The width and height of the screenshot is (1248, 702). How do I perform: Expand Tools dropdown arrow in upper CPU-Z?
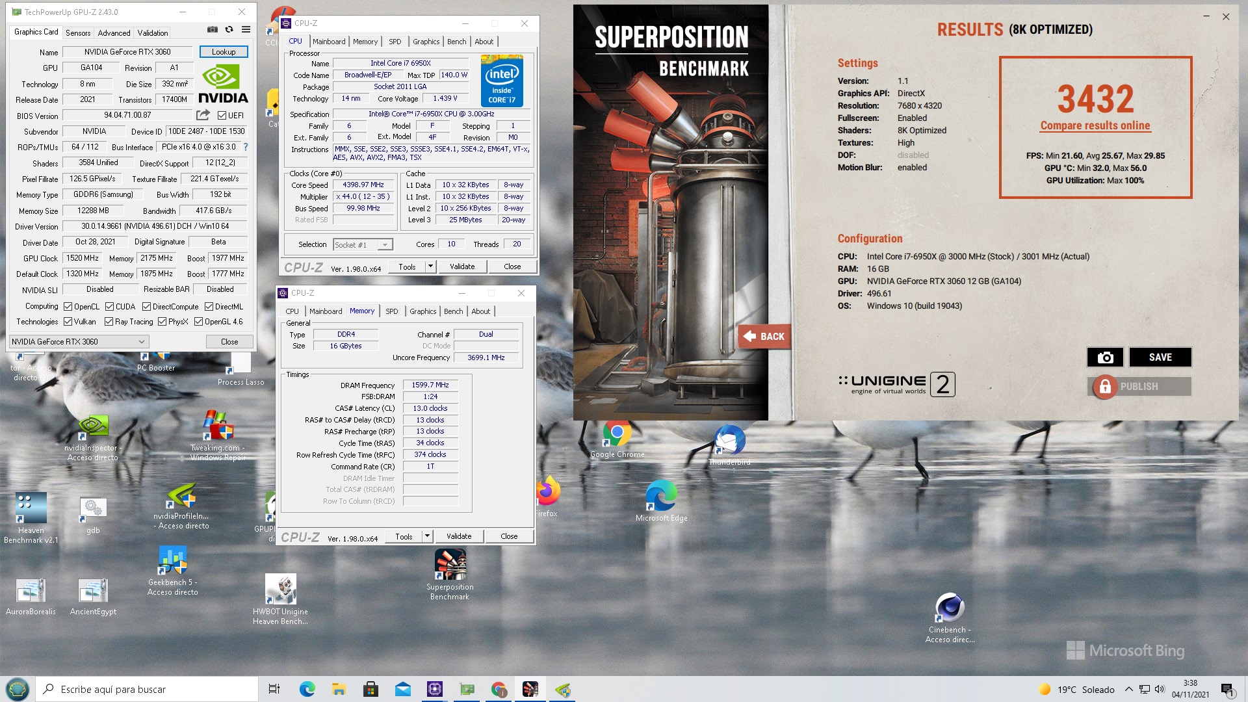click(x=430, y=266)
